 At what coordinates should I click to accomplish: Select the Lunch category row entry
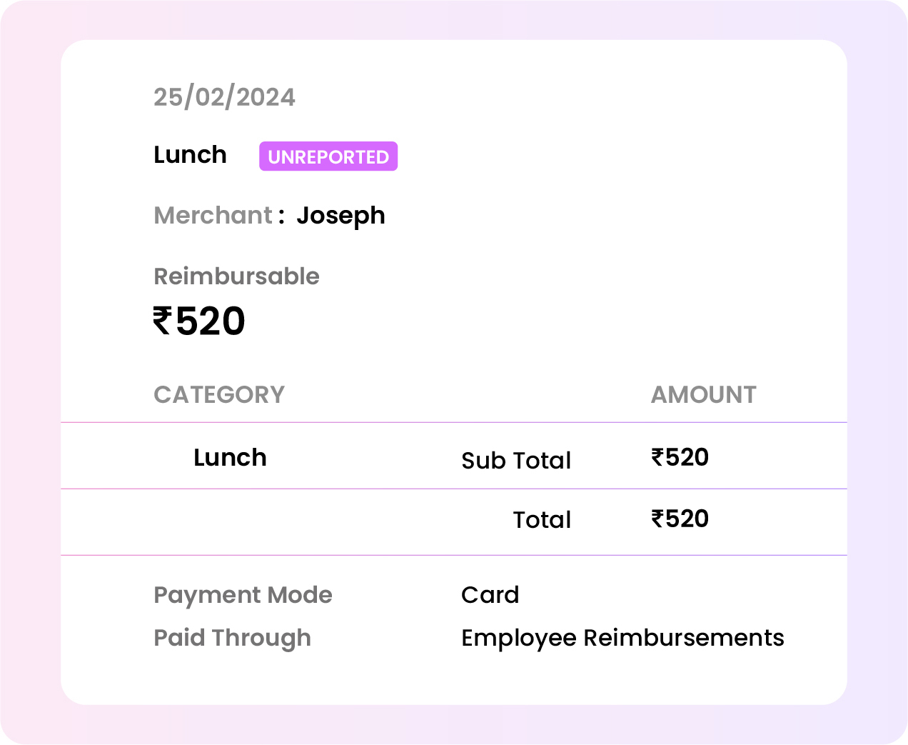coord(230,458)
